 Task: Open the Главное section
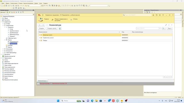(46, 19)
